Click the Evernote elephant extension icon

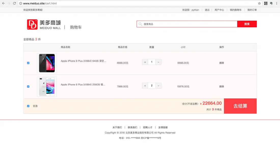(x=271, y=3)
